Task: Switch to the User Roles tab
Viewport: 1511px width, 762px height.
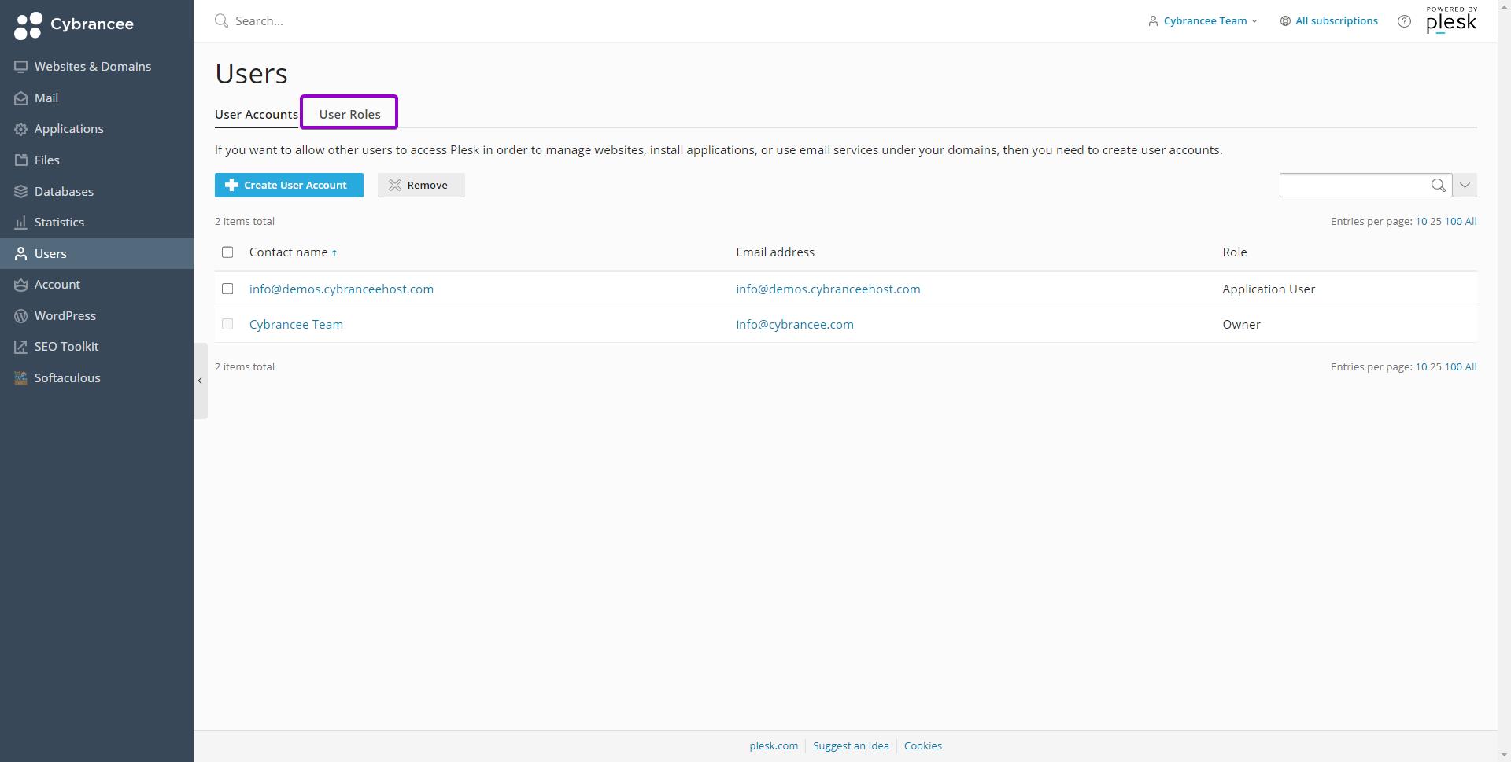Action: point(349,114)
